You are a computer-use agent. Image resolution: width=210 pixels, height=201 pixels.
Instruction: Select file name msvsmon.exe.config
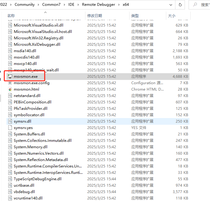(32, 83)
